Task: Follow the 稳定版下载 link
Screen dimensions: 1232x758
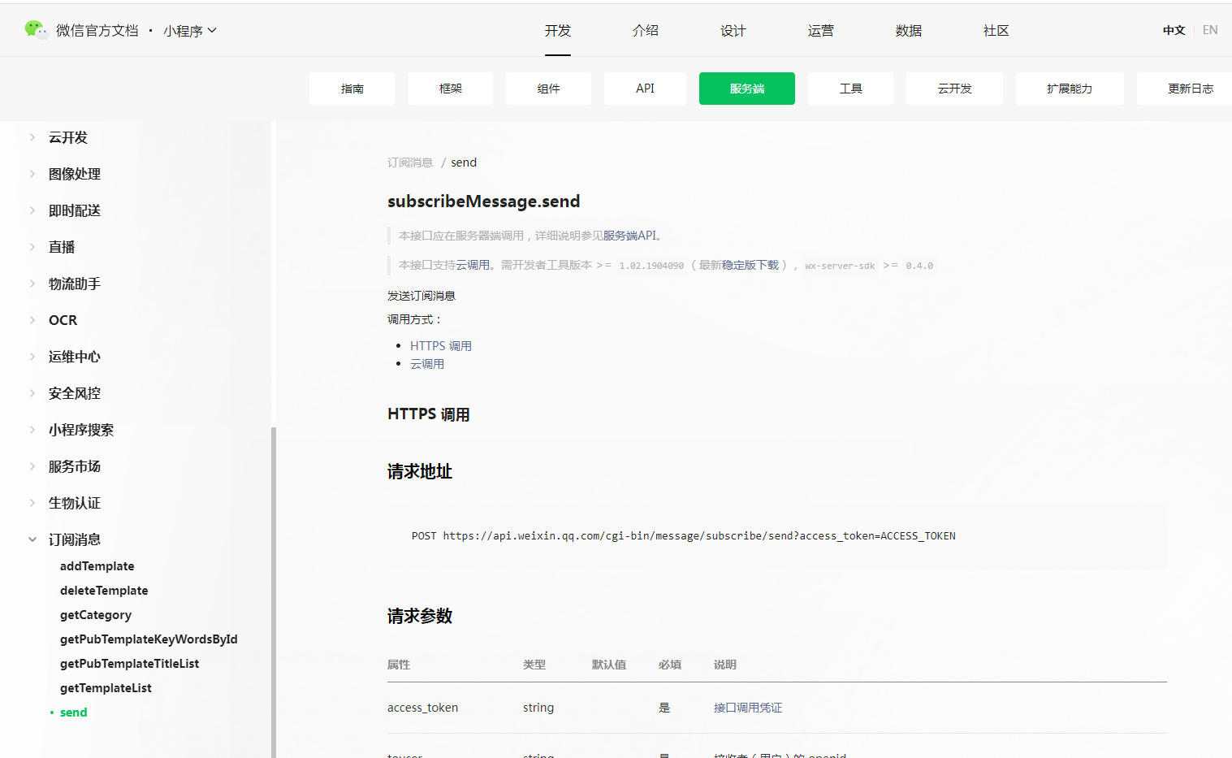Action: 750,265
